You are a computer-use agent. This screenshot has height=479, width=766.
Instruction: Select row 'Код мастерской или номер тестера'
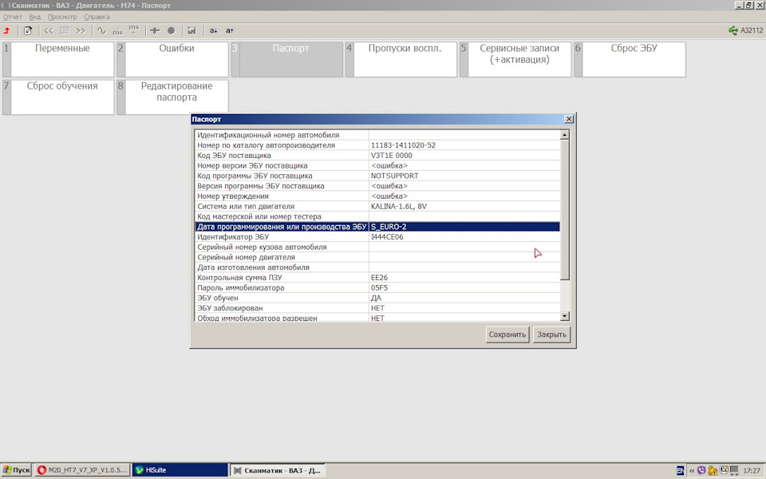[377, 216]
